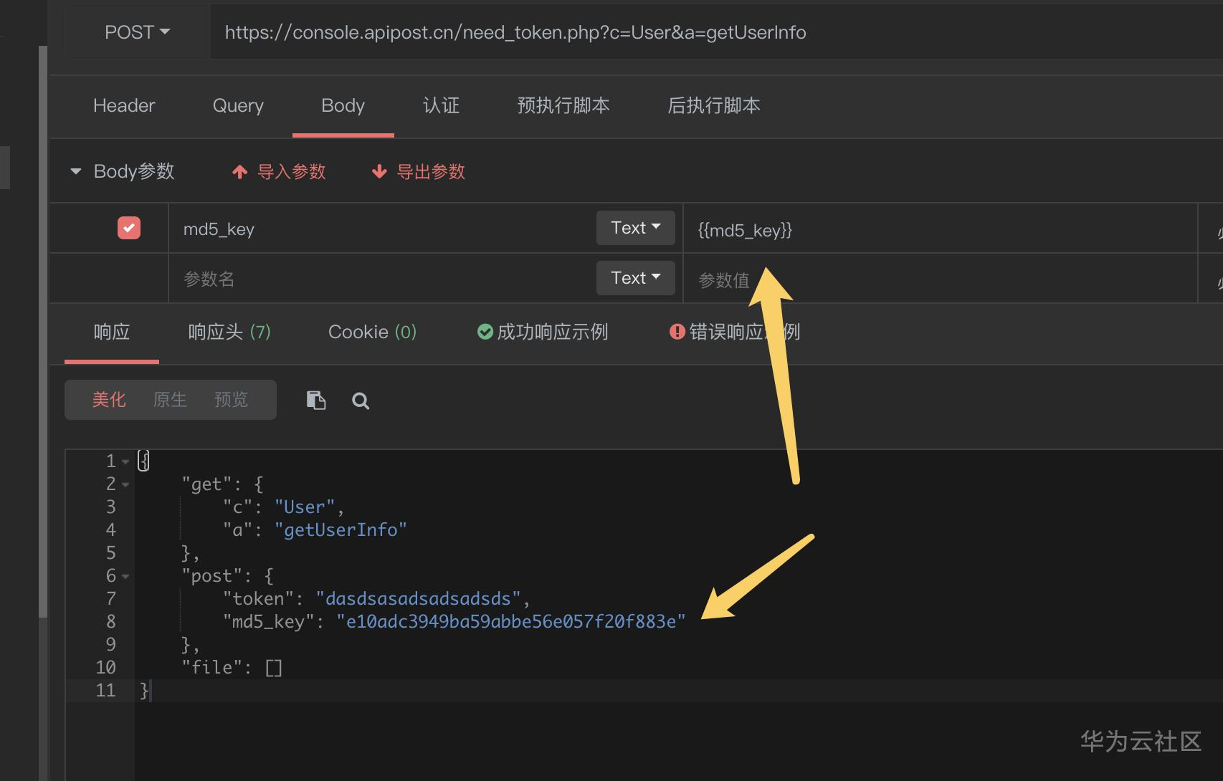
Task: Switch to the Query tab
Action: click(x=238, y=106)
